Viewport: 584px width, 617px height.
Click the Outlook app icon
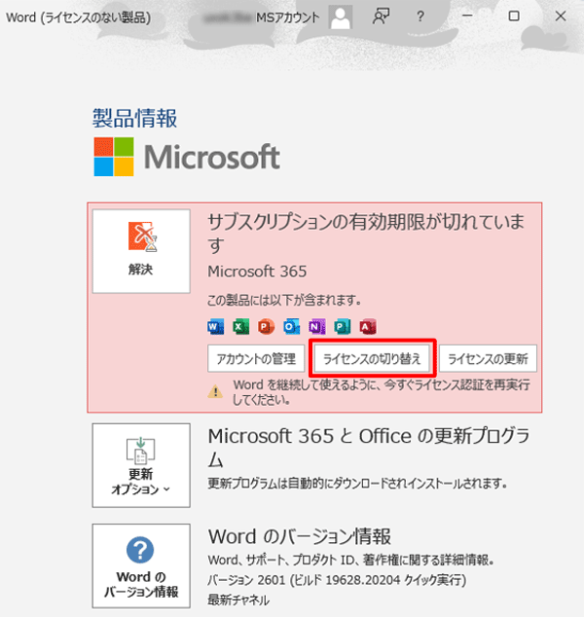tap(291, 326)
